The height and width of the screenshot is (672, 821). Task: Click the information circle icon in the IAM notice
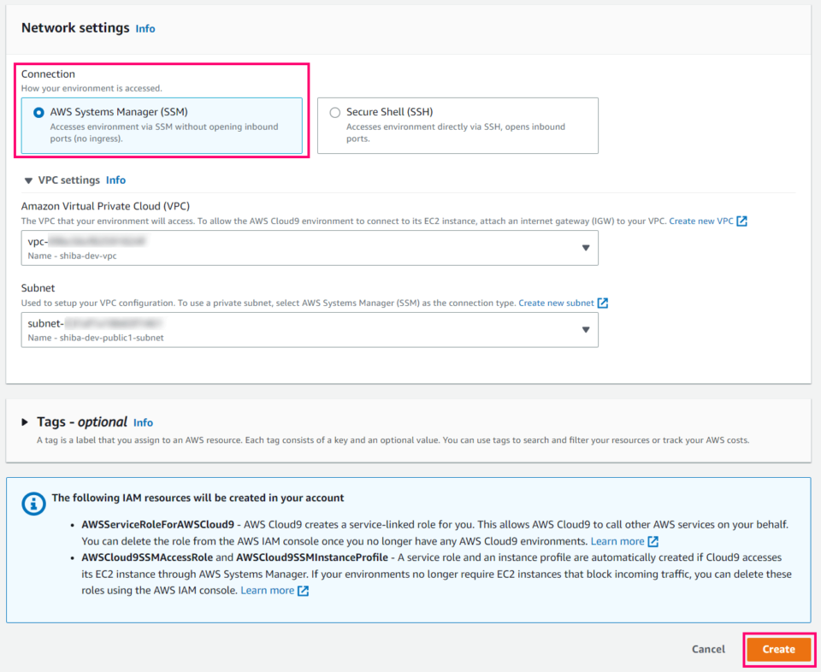click(x=34, y=504)
